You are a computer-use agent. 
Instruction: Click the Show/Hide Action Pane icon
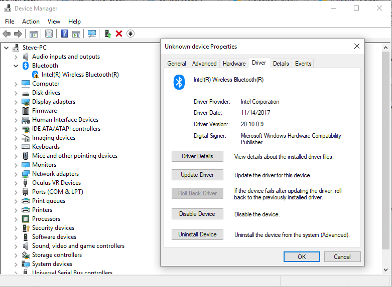click(76, 34)
